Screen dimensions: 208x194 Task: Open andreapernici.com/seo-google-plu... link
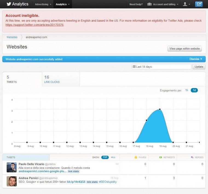point(43,171)
